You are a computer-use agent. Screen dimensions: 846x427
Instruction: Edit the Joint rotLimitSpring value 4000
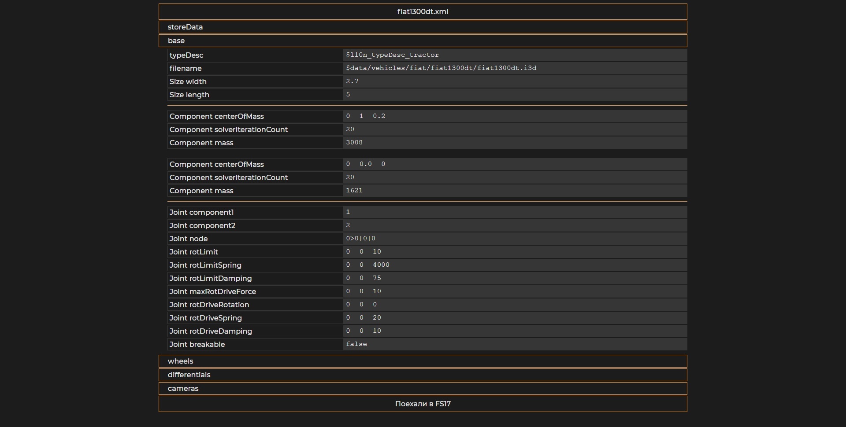pyautogui.click(x=515, y=265)
